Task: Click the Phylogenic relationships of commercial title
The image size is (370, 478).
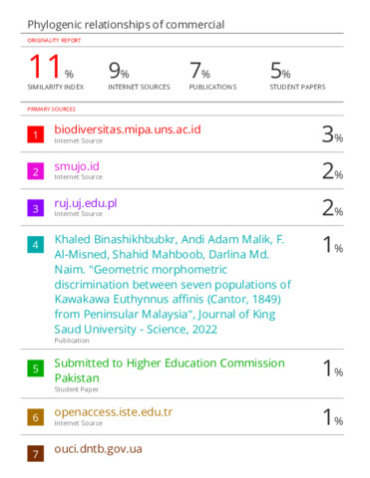Action: point(126,25)
